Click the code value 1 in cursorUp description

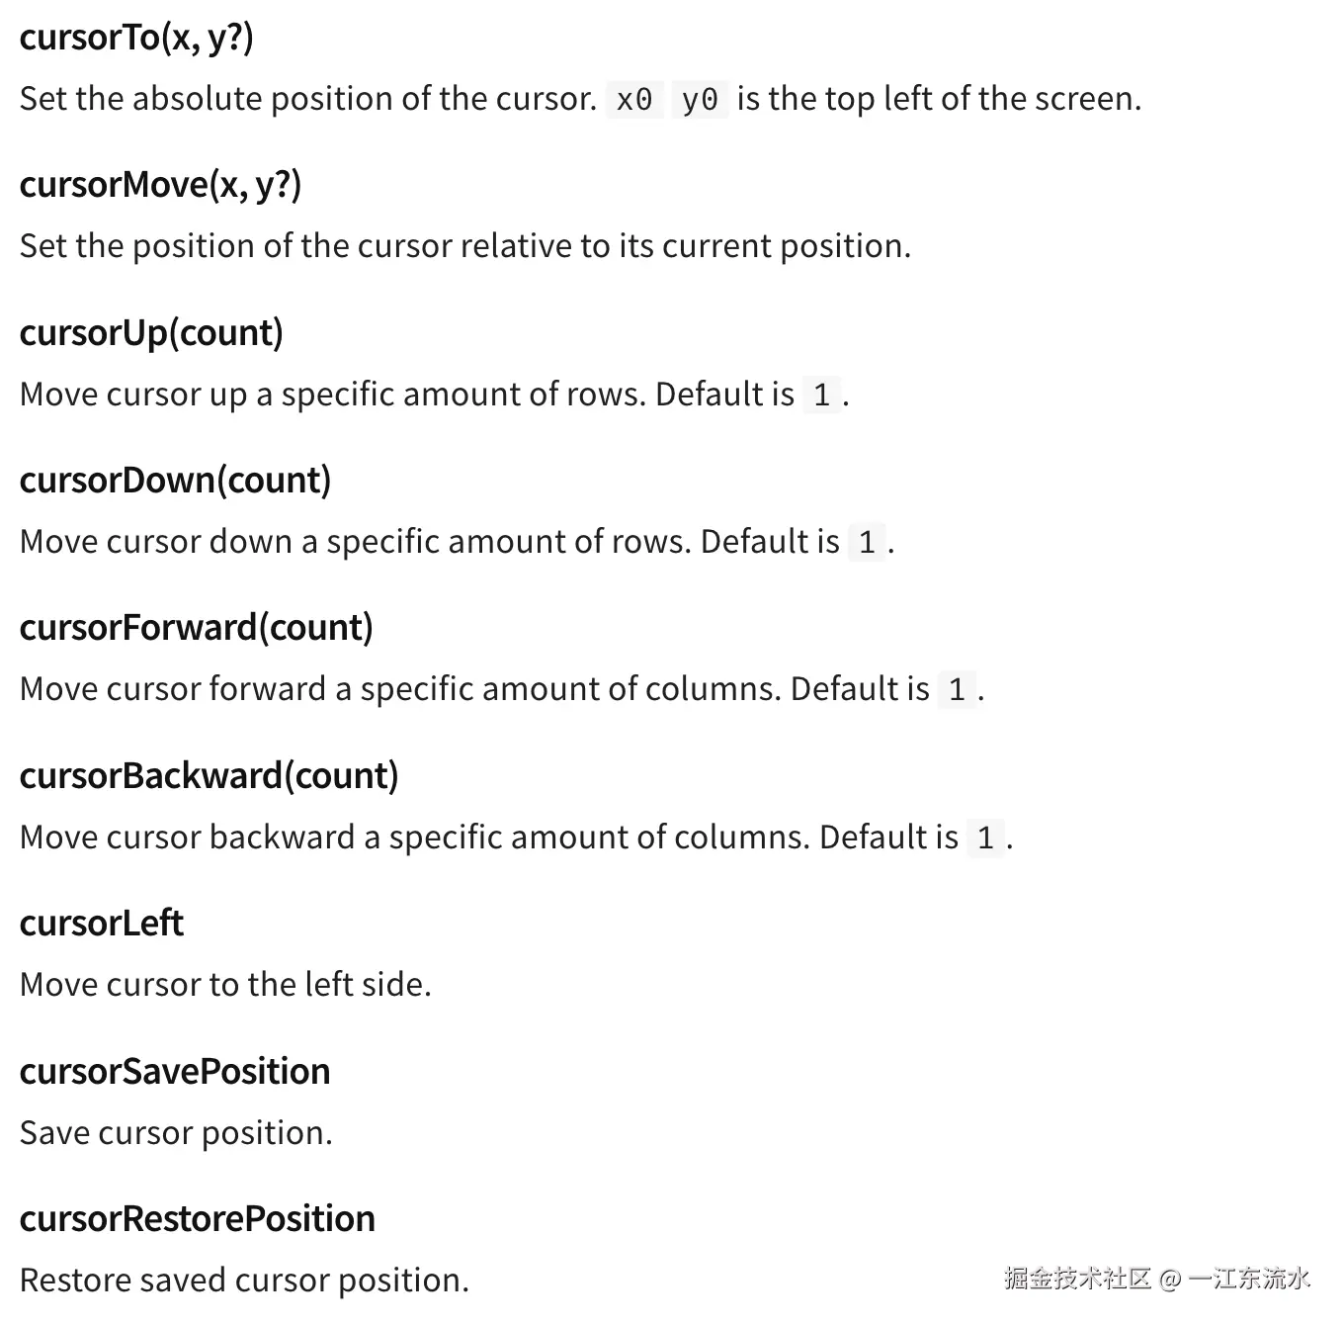tap(821, 396)
